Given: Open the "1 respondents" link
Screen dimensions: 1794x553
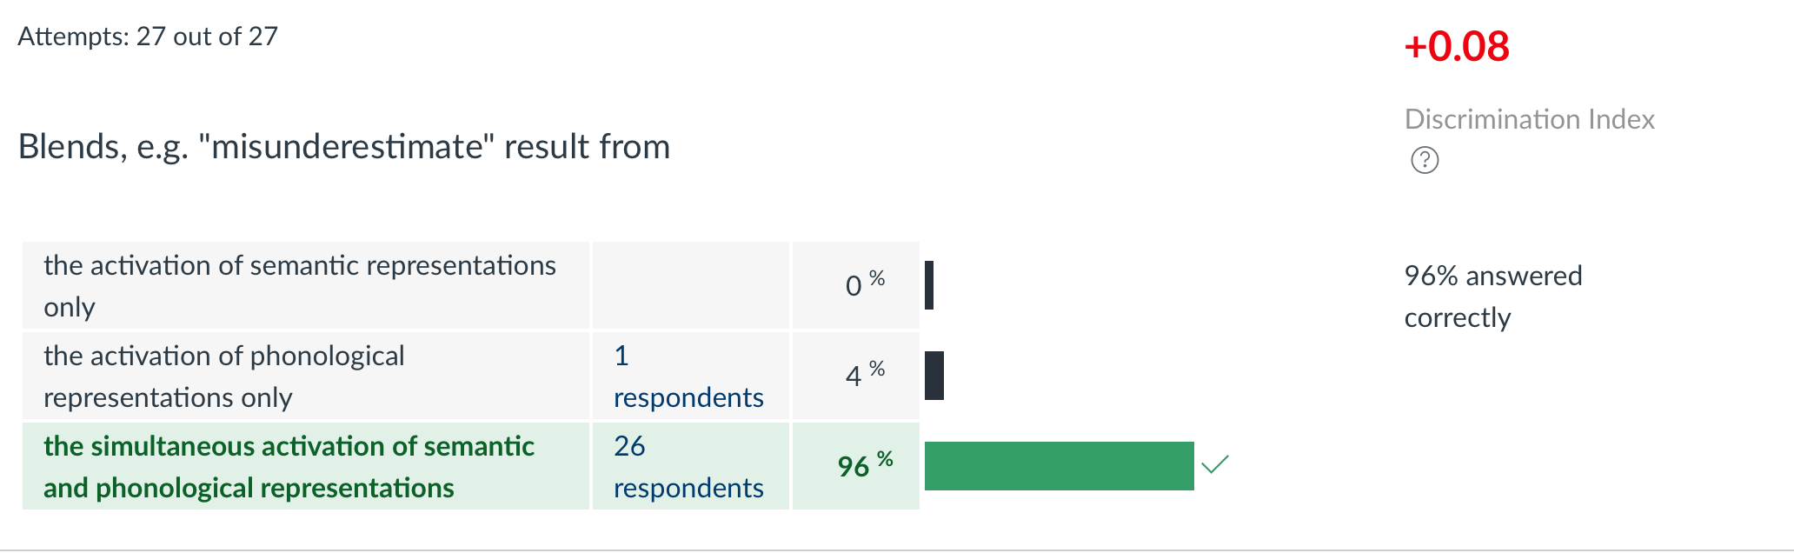Looking at the screenshot, I should tap(688, 376).
